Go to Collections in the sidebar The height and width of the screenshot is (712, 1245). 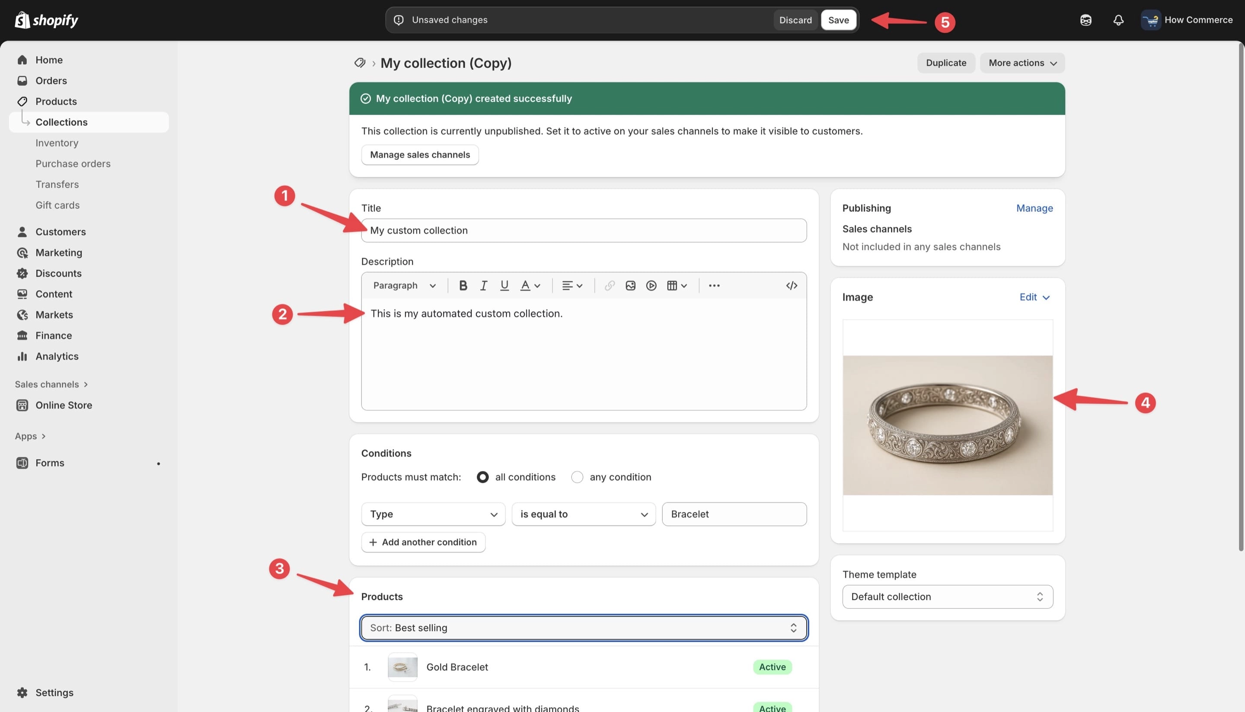(x=89, y=122)
